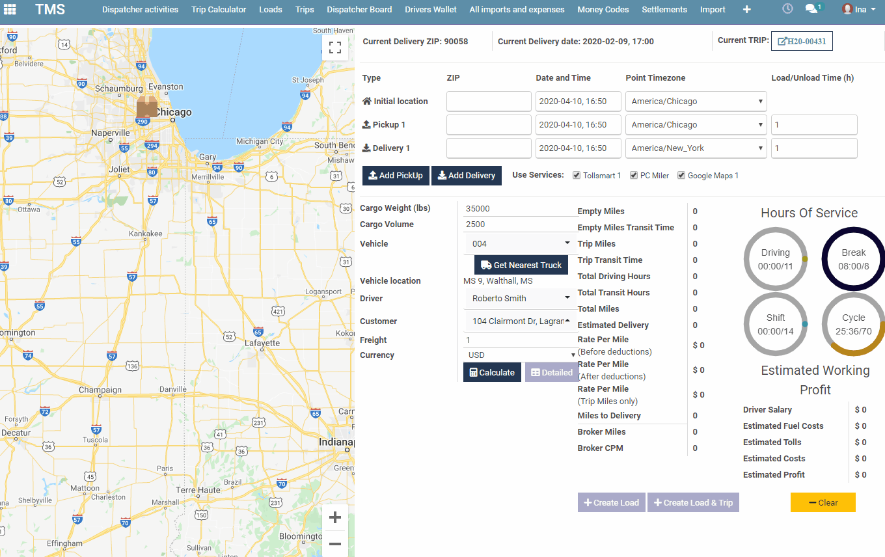This screenshot has height=557, width=885.
Task: Uncheck the PC Miler service
Action: tap(633, 174)
